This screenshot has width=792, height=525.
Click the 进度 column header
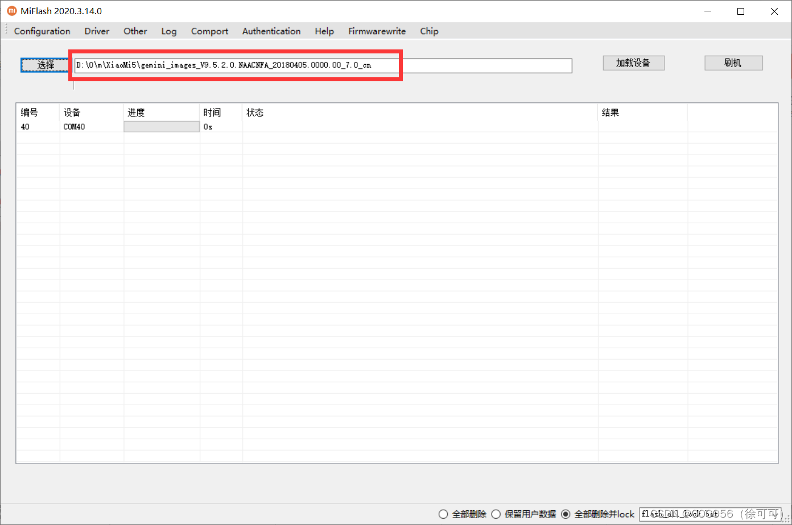point(162,113)
